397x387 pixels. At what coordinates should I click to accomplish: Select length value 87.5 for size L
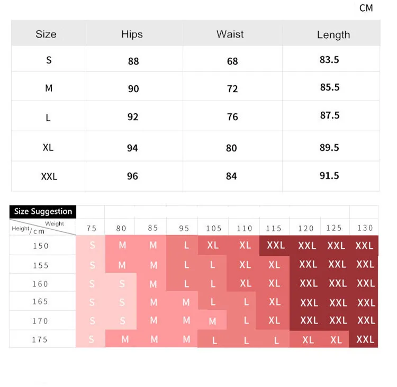point(330,115)
